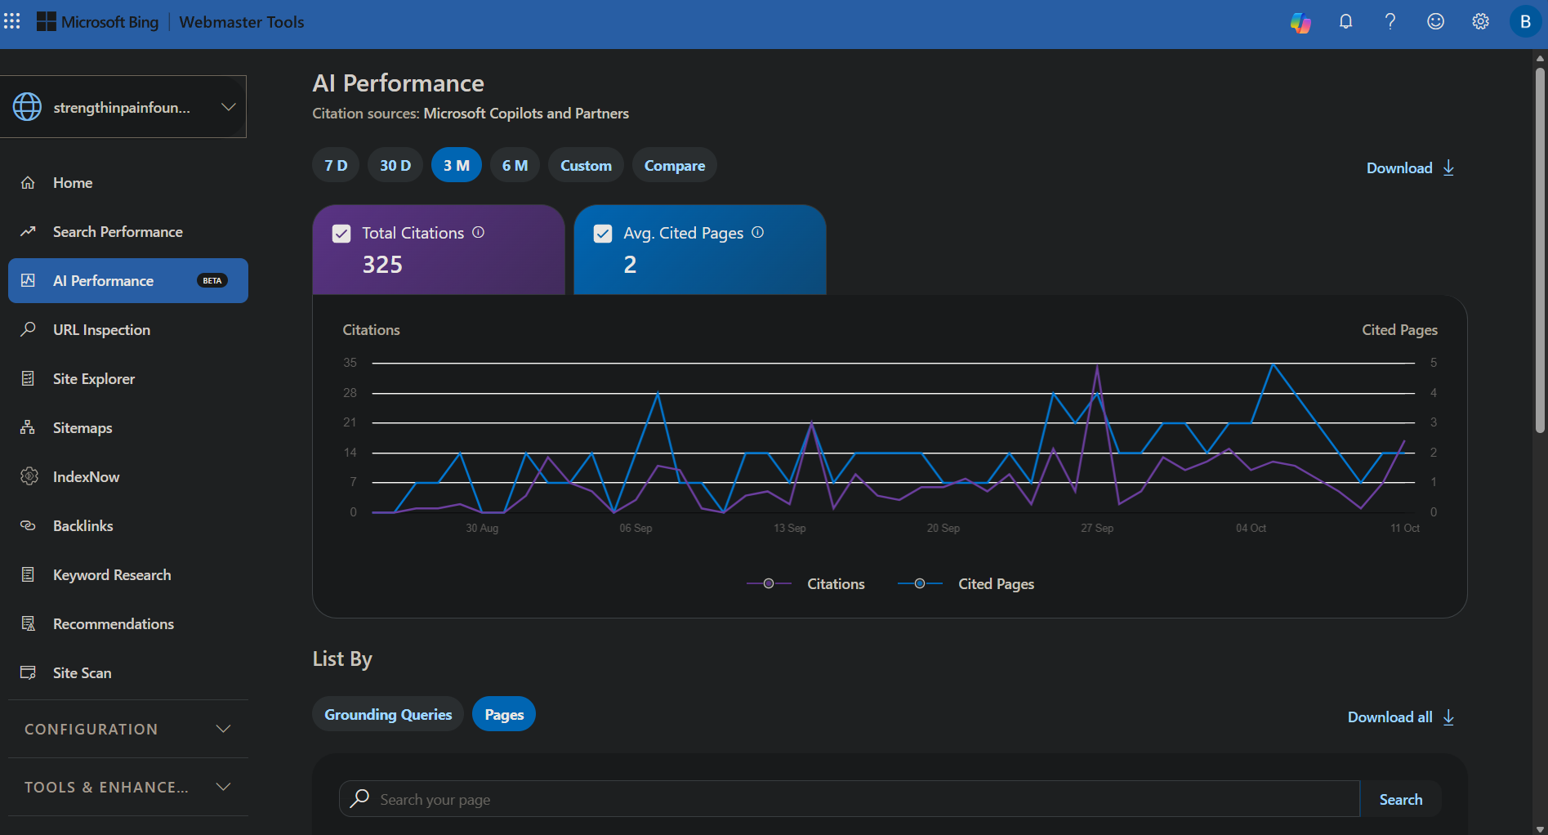Image resolution: width=1548 pixels, height=835 pixels.
Task: Uncheck the Avg. Cited Pages checkbox
Action: (x=603, y=234)
